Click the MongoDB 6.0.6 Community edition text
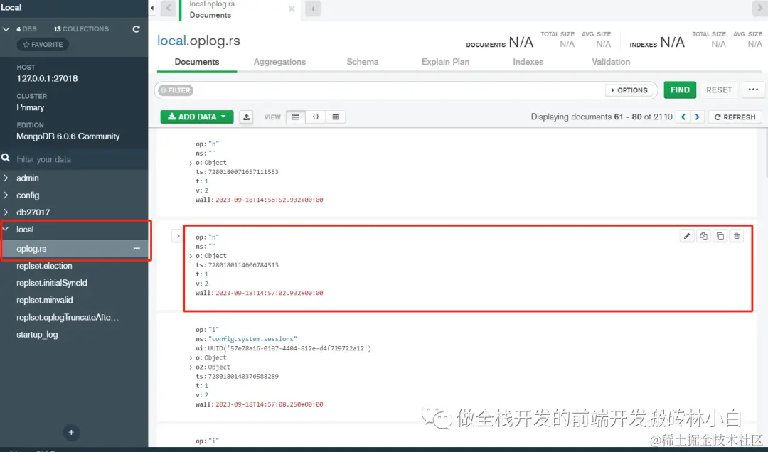768x452 pixels. [68, 136]
